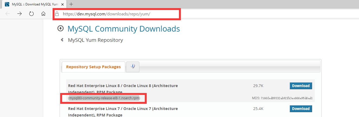Screen dimensions: 359x117
Task: Open the MySQL Community Downloads heading link
Action: 124,29
